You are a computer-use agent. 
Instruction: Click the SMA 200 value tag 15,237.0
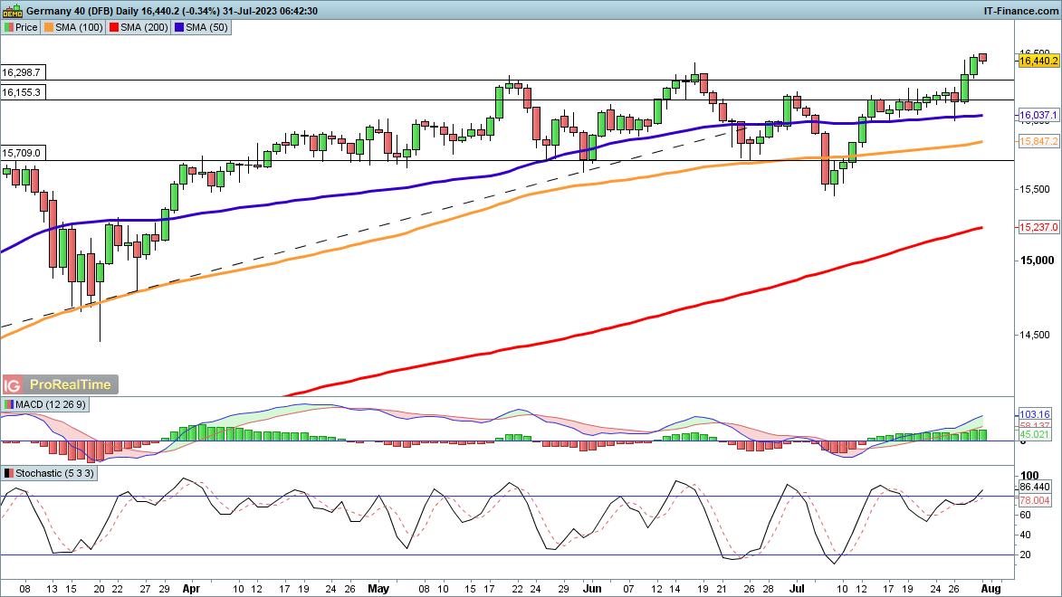coord(1038,227)
